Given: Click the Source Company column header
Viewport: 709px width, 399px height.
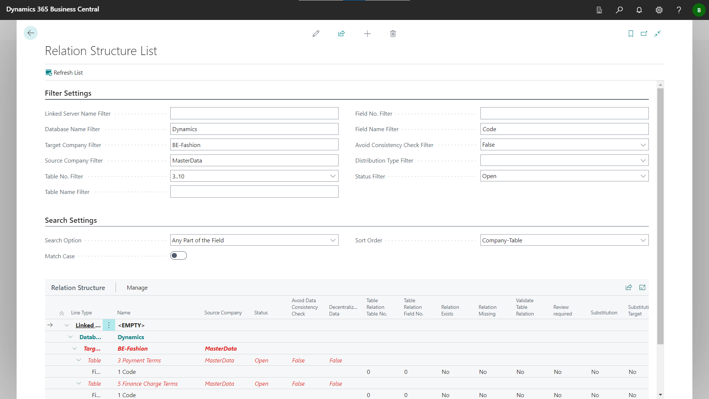Looking at the screenshot, I should pyautogui.click(x=223, y=313).
